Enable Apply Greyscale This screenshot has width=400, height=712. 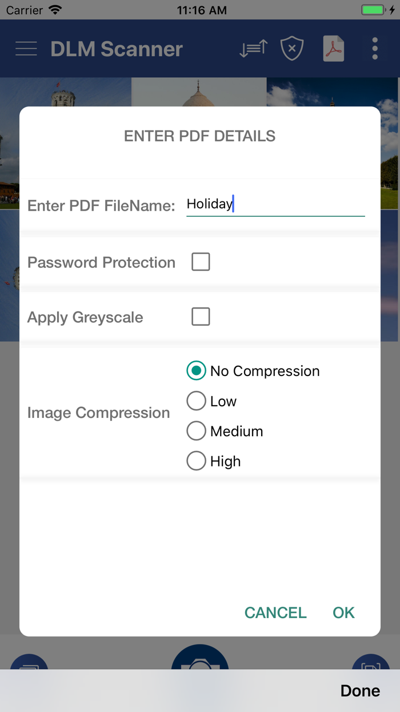(x=201, y=317)
